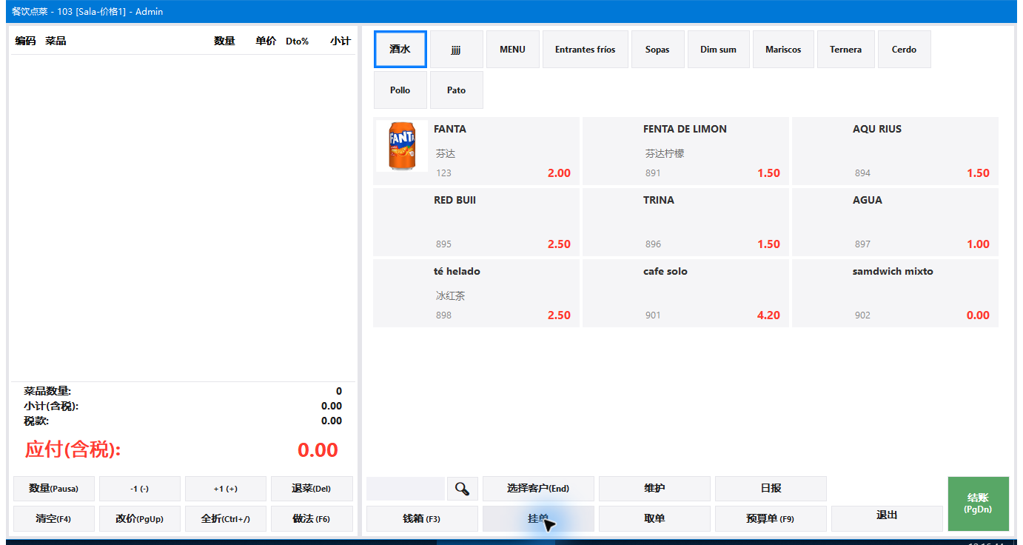
Task: Open price change via 改价(PgUp)
Action: tap(140, 518)
